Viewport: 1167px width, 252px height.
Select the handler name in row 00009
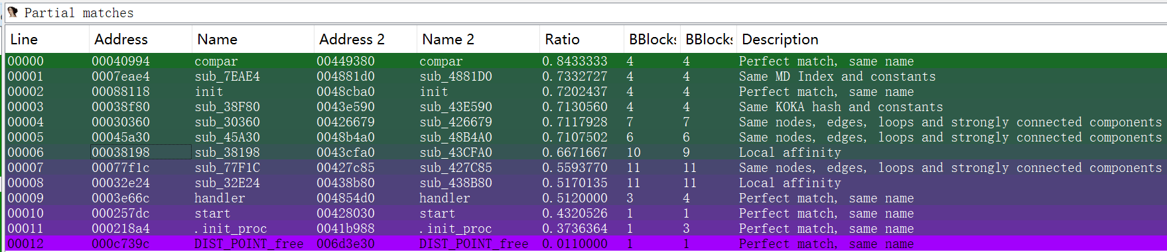(220, 198)
